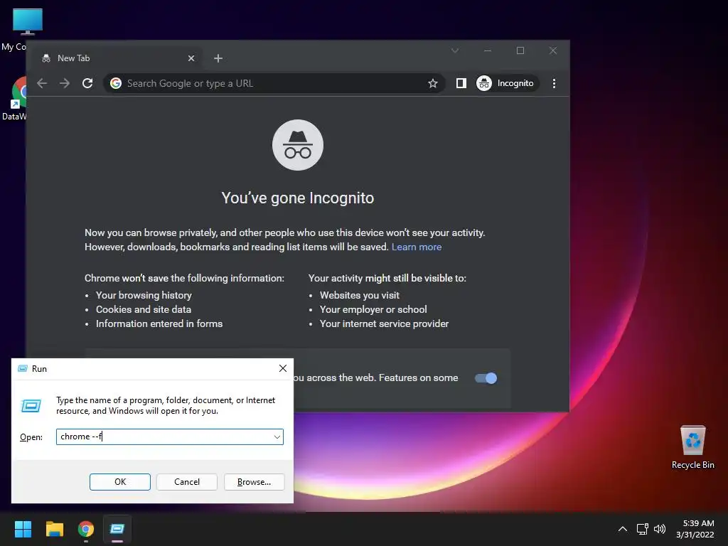This screenshot has height=546, width=728.
Task: Select the New Tab incognito tab
Action: [118, 58]
